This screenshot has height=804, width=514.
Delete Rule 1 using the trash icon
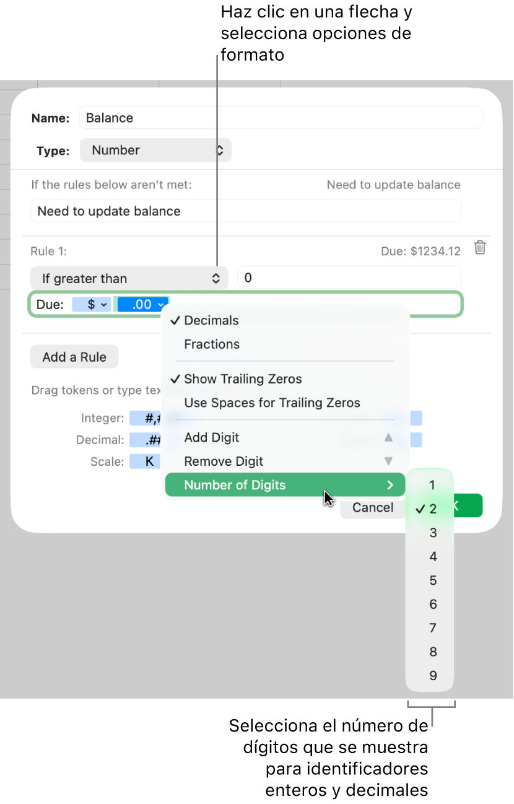click(x=481, y=248)
